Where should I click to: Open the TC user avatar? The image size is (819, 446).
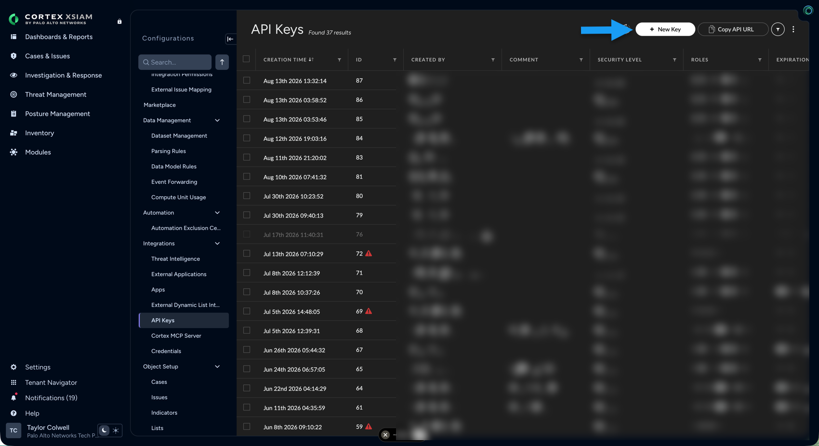tap(13, 431)
